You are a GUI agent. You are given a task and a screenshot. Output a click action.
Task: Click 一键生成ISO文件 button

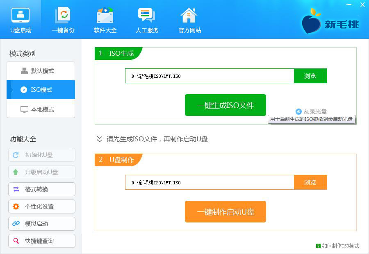point(225,105)
